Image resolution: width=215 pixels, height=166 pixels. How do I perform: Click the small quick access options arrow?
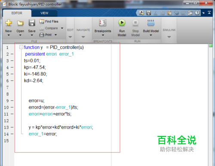coord(203,13)
